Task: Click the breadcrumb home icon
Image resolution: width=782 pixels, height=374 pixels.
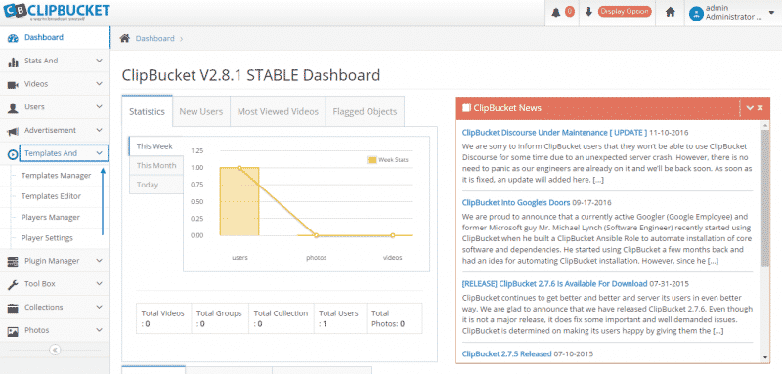Action: coord(125,38)
